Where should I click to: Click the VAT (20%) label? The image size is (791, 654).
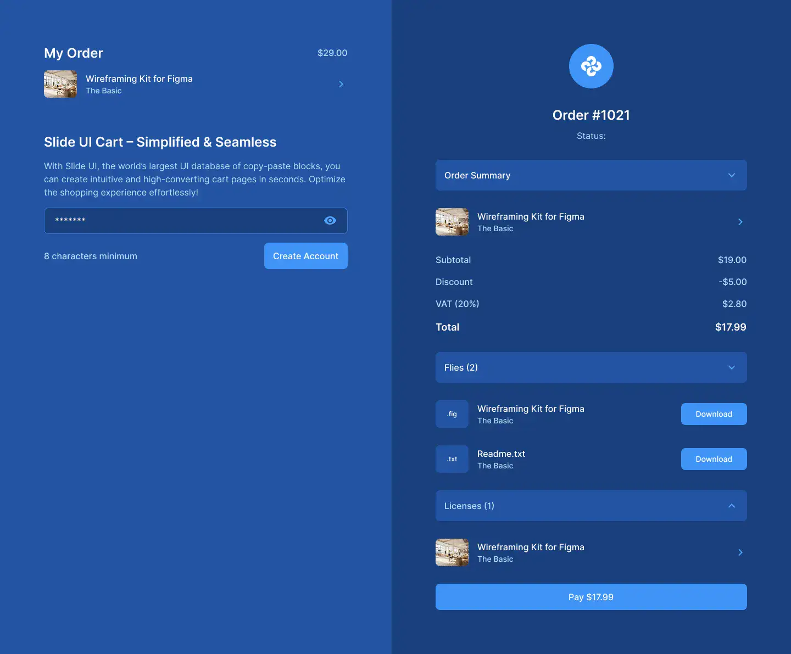point(458,304)
